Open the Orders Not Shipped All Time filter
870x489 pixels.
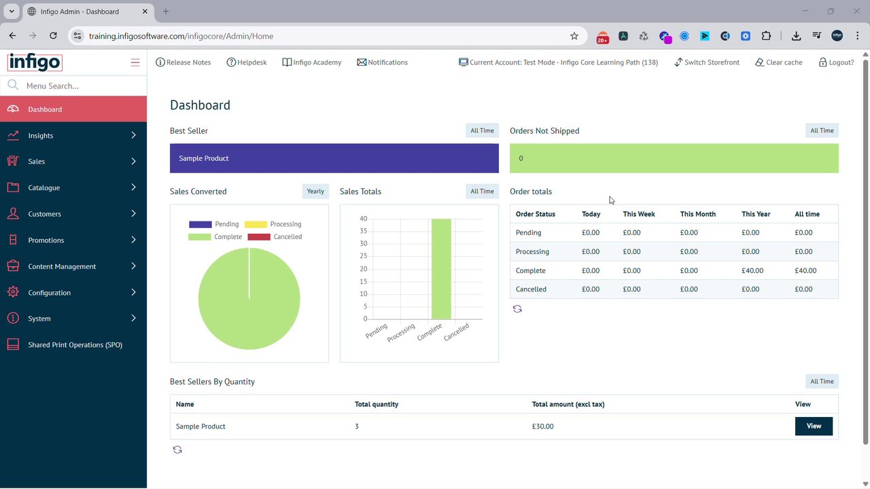point(822,130)
